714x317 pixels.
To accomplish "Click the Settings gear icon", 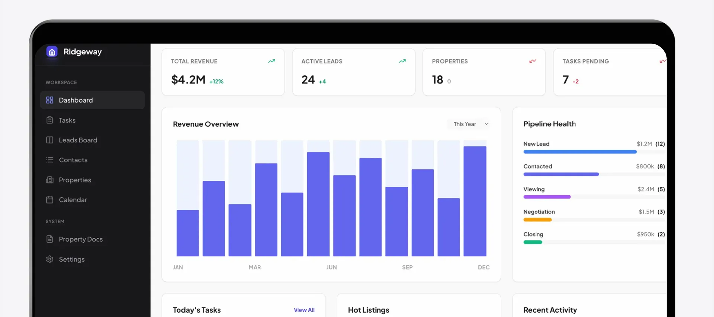I will point(50,259).
